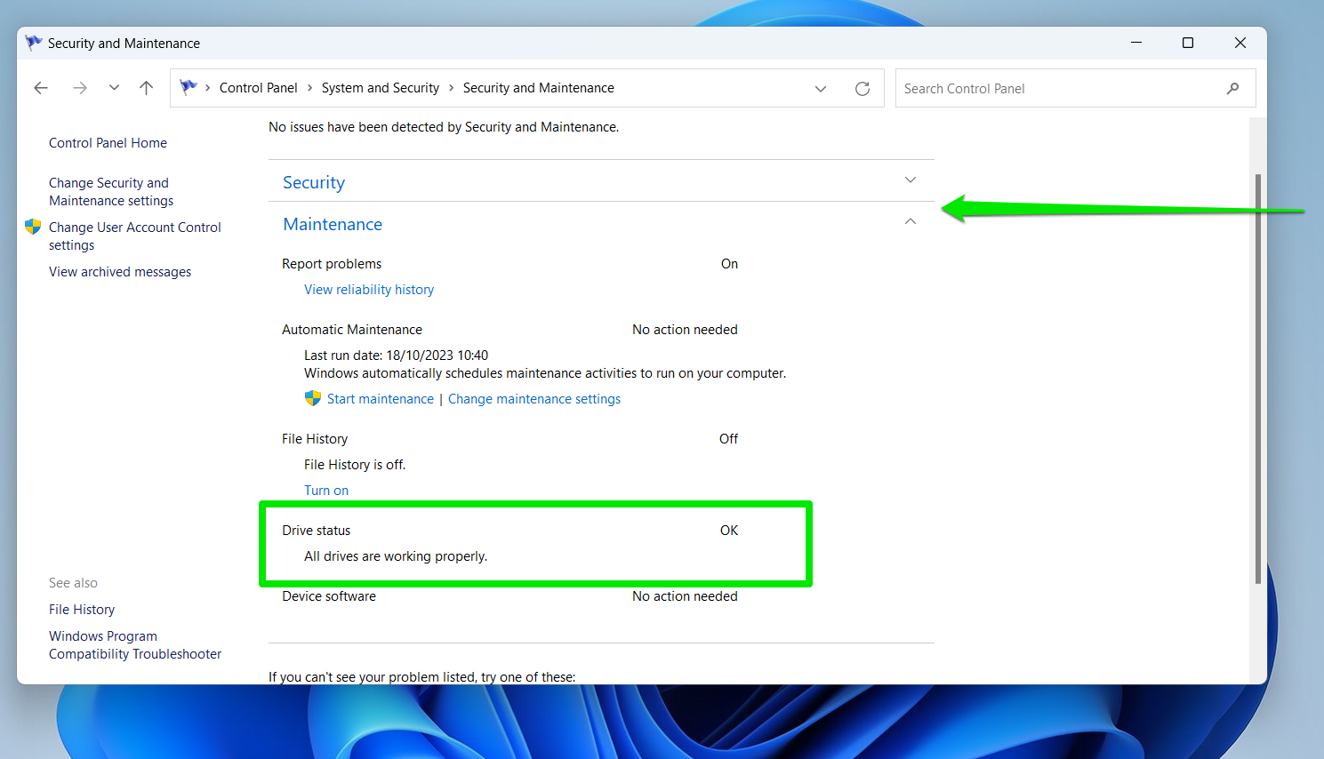Click Turn on File History link

pos(326,491)
